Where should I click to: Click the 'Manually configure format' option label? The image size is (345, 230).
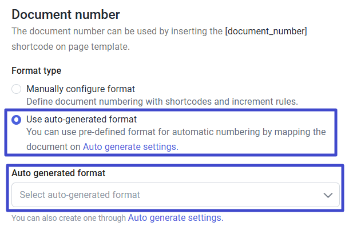[81, 89]
